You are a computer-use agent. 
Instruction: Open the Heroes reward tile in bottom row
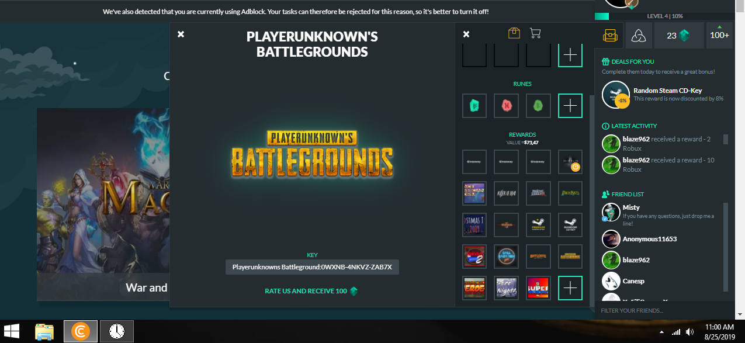click(474, 287)
